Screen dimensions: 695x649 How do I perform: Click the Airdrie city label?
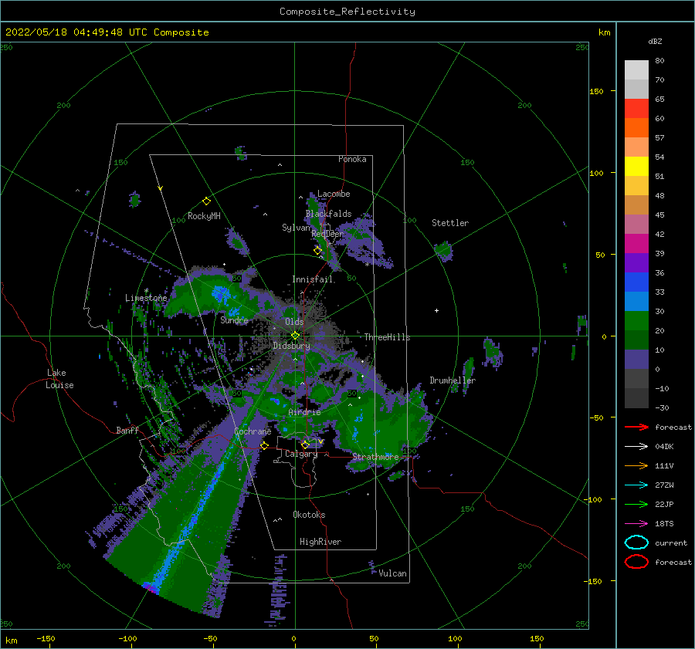tap(304, 412)
